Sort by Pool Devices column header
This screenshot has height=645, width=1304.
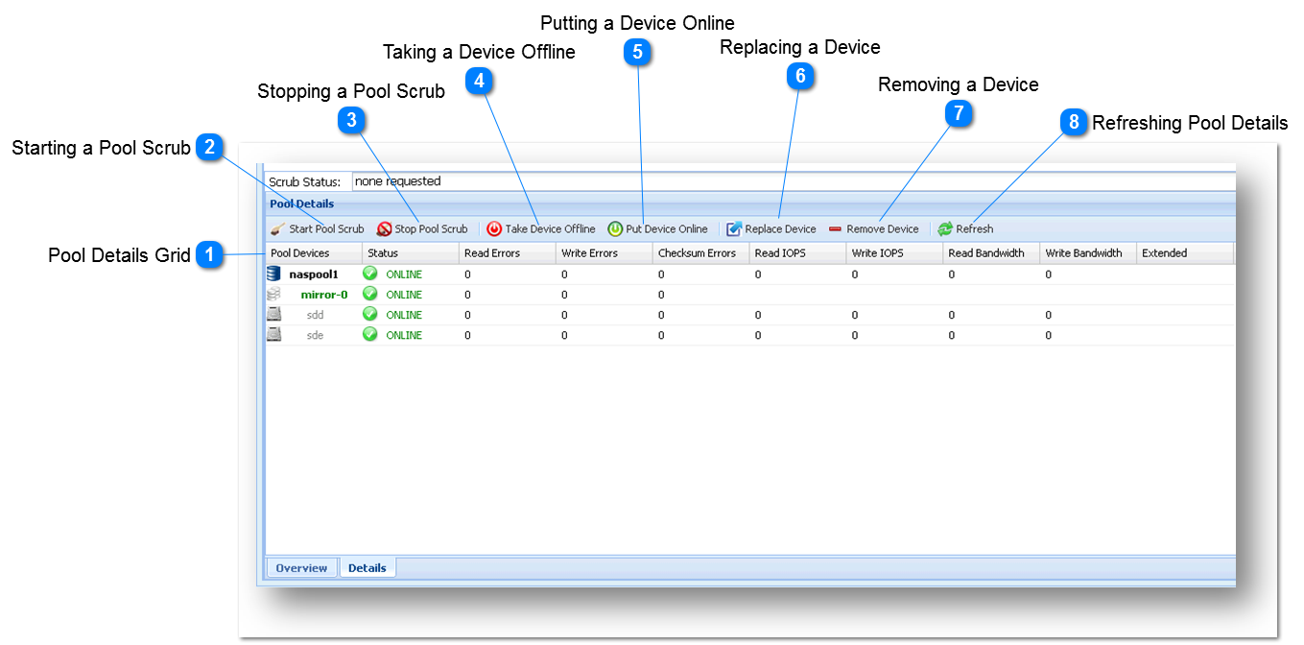(314, 253)
